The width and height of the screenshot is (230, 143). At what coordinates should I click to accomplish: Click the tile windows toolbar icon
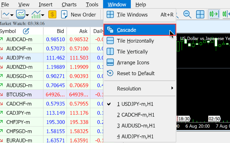tap(200, 14)
